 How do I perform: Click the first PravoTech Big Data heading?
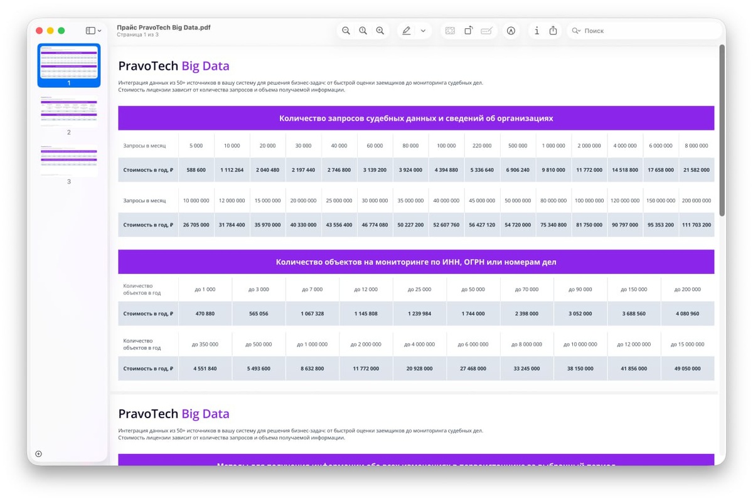[174, 66]
